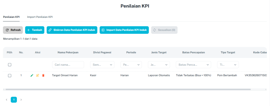270x106 pixels.
Task: Click the Refresh button
Action: (13, 30)
